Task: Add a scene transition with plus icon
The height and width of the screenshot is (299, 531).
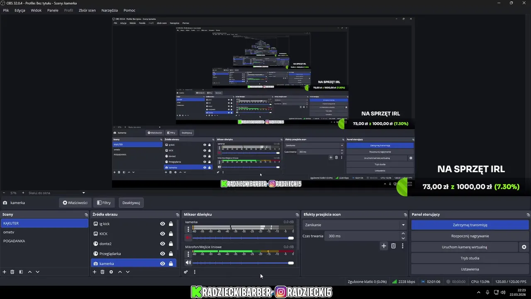Action: (x=384, y=246)
